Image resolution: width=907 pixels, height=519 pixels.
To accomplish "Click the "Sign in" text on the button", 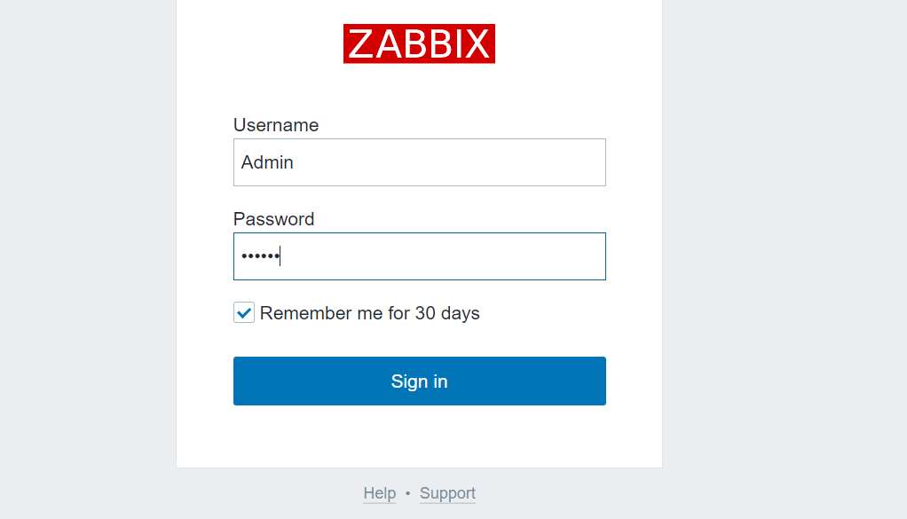I will (x=419, y=381).
